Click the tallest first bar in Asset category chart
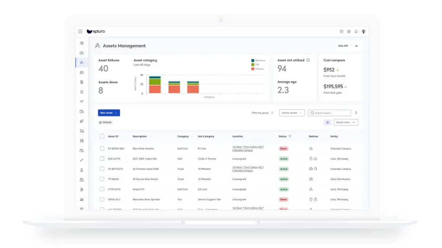The height and width of the screenshot is (248, 442). click(155, 85)
